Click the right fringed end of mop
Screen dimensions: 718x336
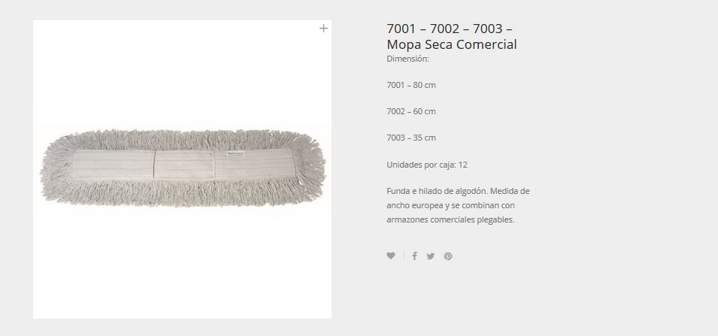click(x=311, y=167)
